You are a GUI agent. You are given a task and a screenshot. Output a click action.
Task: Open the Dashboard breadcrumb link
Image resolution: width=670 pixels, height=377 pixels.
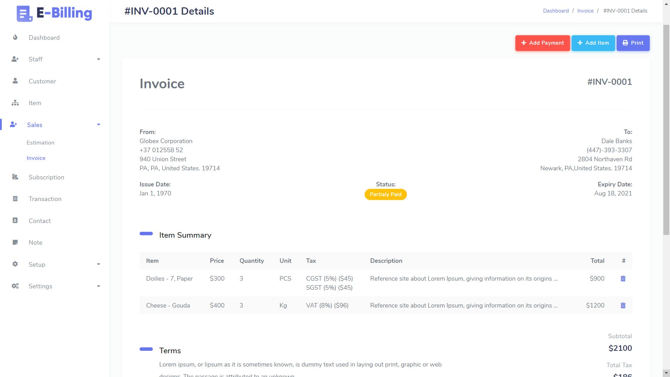coord(556,11)
